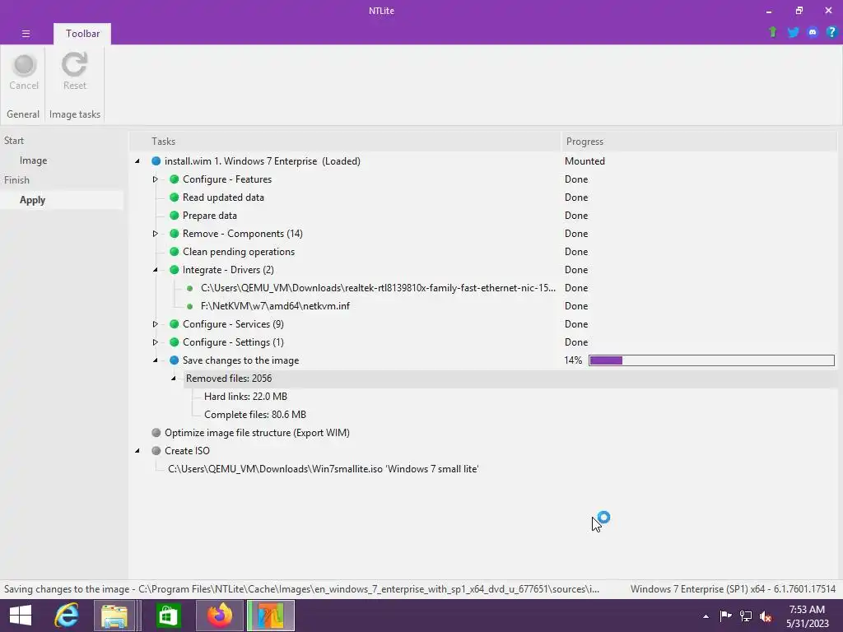Launch Internet Explorer from taskbar

pos(67,616)
